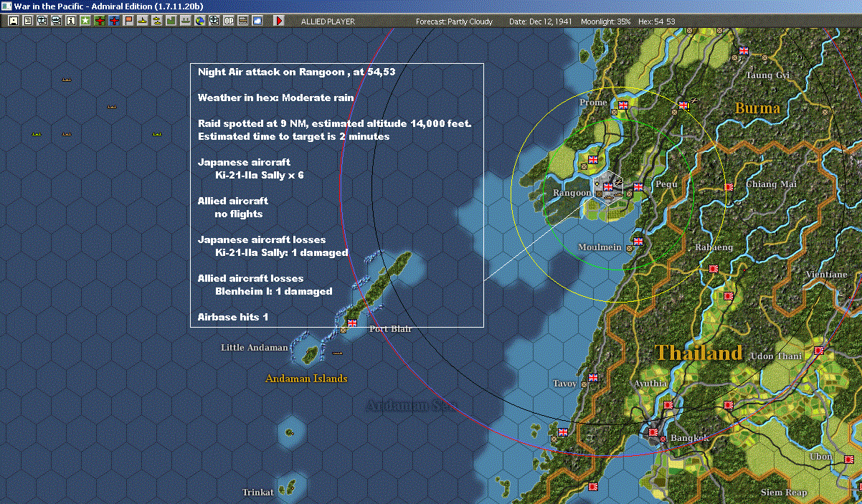The width and height of the screenshot is (862, 504).
Task: Open the red plane on blue background icon
Action: tap(113, 21)
